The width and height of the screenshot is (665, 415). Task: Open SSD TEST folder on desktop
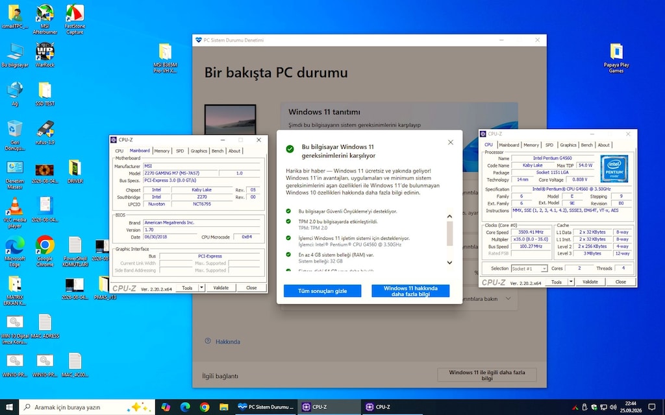pos(45,93)
